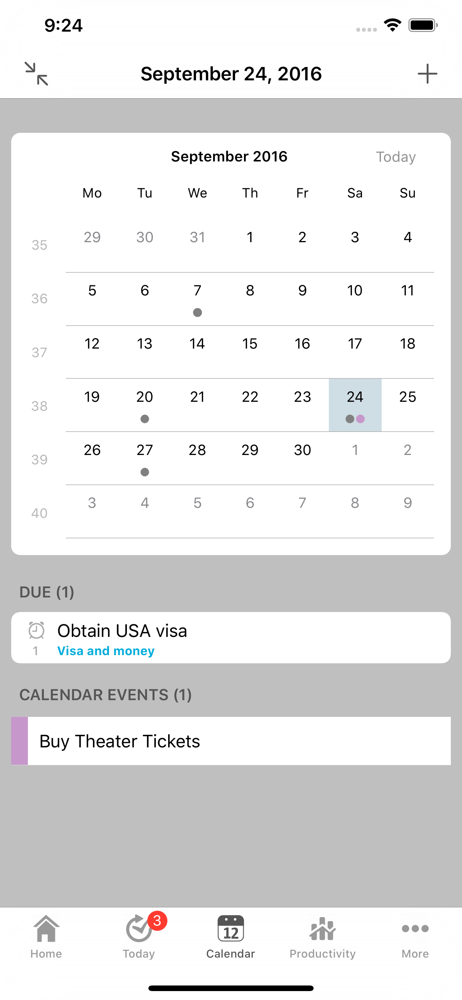
Task: Tap the More dots icon
Action: [415, 929]
